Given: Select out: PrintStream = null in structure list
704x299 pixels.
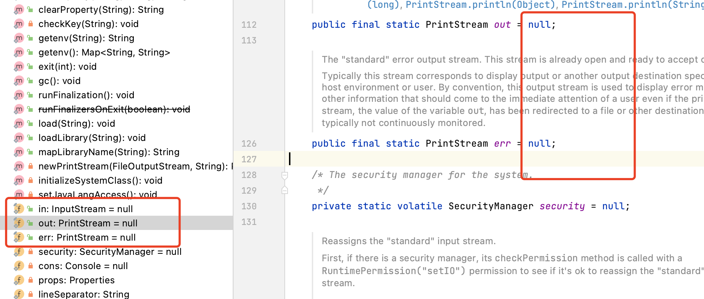Looking at the screenshot, I should 88,223.
